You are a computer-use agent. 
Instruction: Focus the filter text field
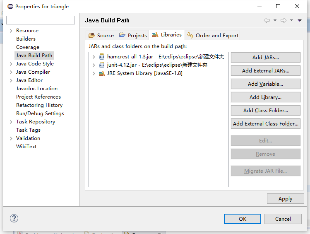pyautogui.click(x=41, y=20)
